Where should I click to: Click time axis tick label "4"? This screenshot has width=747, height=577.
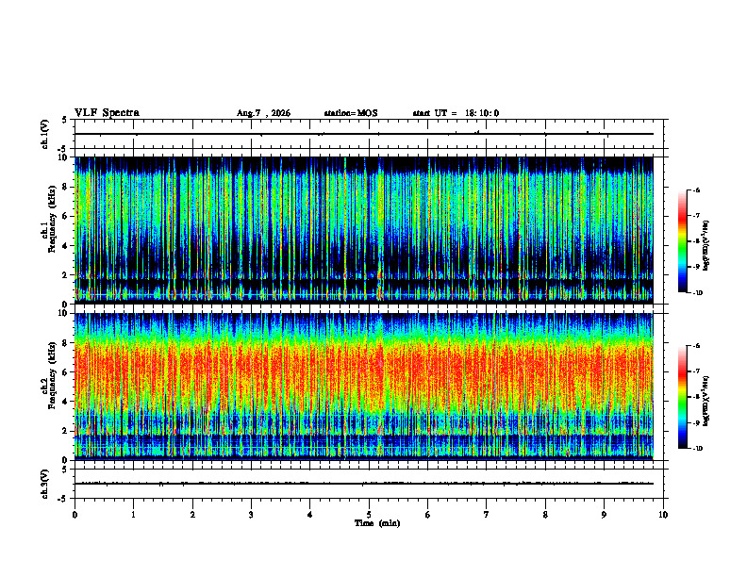(x=310, y=515)
